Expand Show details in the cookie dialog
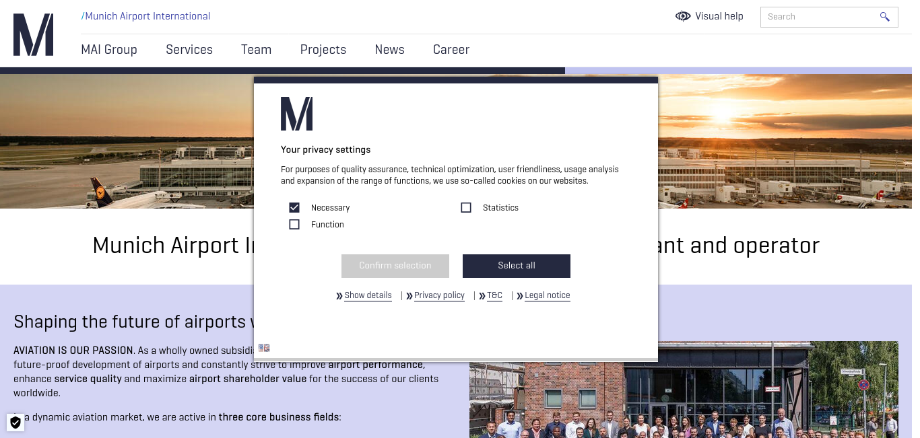This screenshot has height=438, width=920. pyautogui.click(x=368, y=295)
